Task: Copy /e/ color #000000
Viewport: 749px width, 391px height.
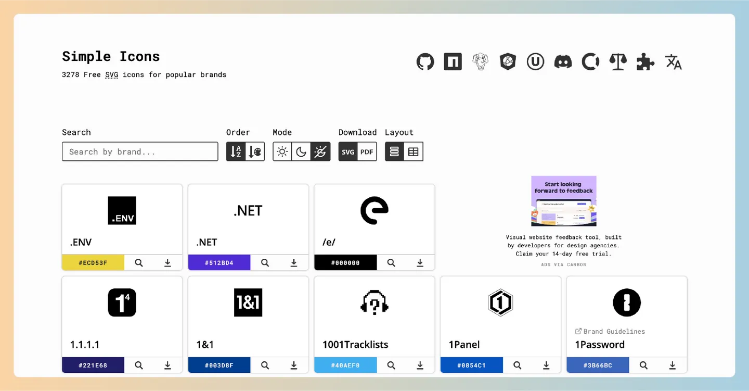Action: point(345,263)
